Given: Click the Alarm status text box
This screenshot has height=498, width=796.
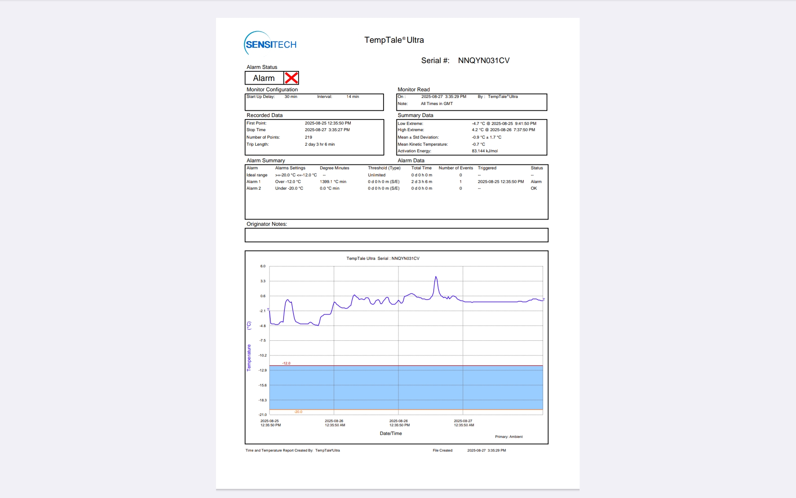Looking at the screenshot, I should pos(264,78).
